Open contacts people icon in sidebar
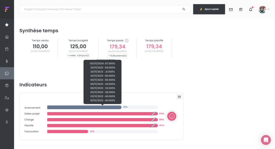The height and width of the screenshot is (149, 275). coord(7,98)
